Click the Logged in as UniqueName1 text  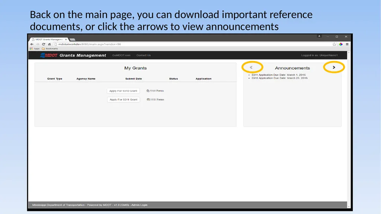319,55
